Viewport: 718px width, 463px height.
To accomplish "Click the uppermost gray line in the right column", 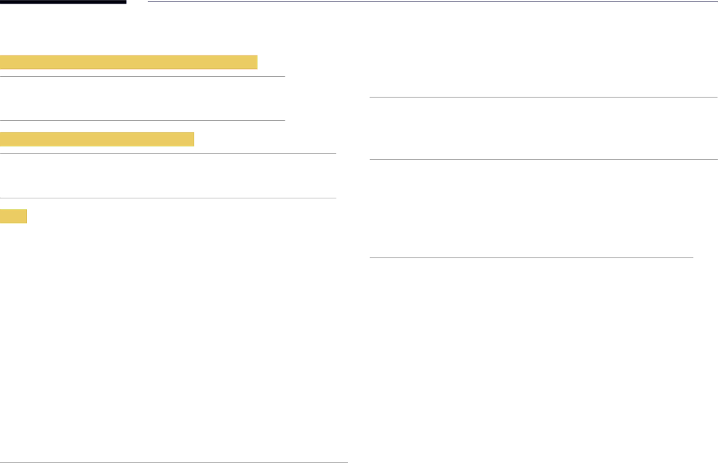I will (544, 97).
